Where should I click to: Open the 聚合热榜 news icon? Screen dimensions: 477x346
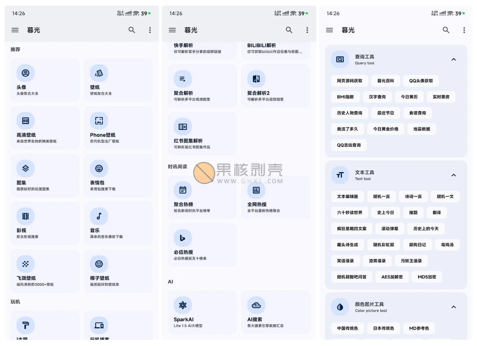pyautogui.click(x=183, y=190)
